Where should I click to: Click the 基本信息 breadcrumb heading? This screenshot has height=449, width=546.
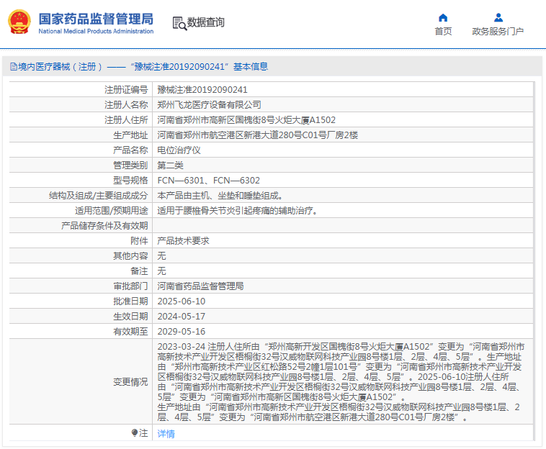[251, 66]
